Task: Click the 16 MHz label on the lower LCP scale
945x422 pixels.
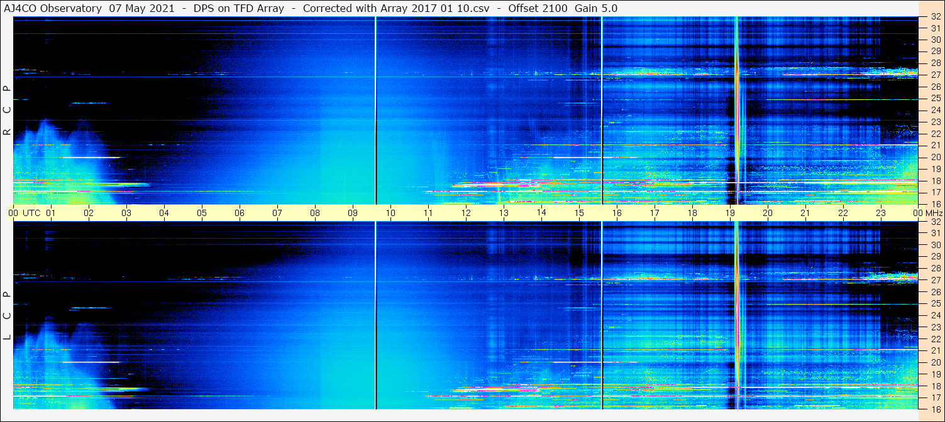Action: click(935, 409)
